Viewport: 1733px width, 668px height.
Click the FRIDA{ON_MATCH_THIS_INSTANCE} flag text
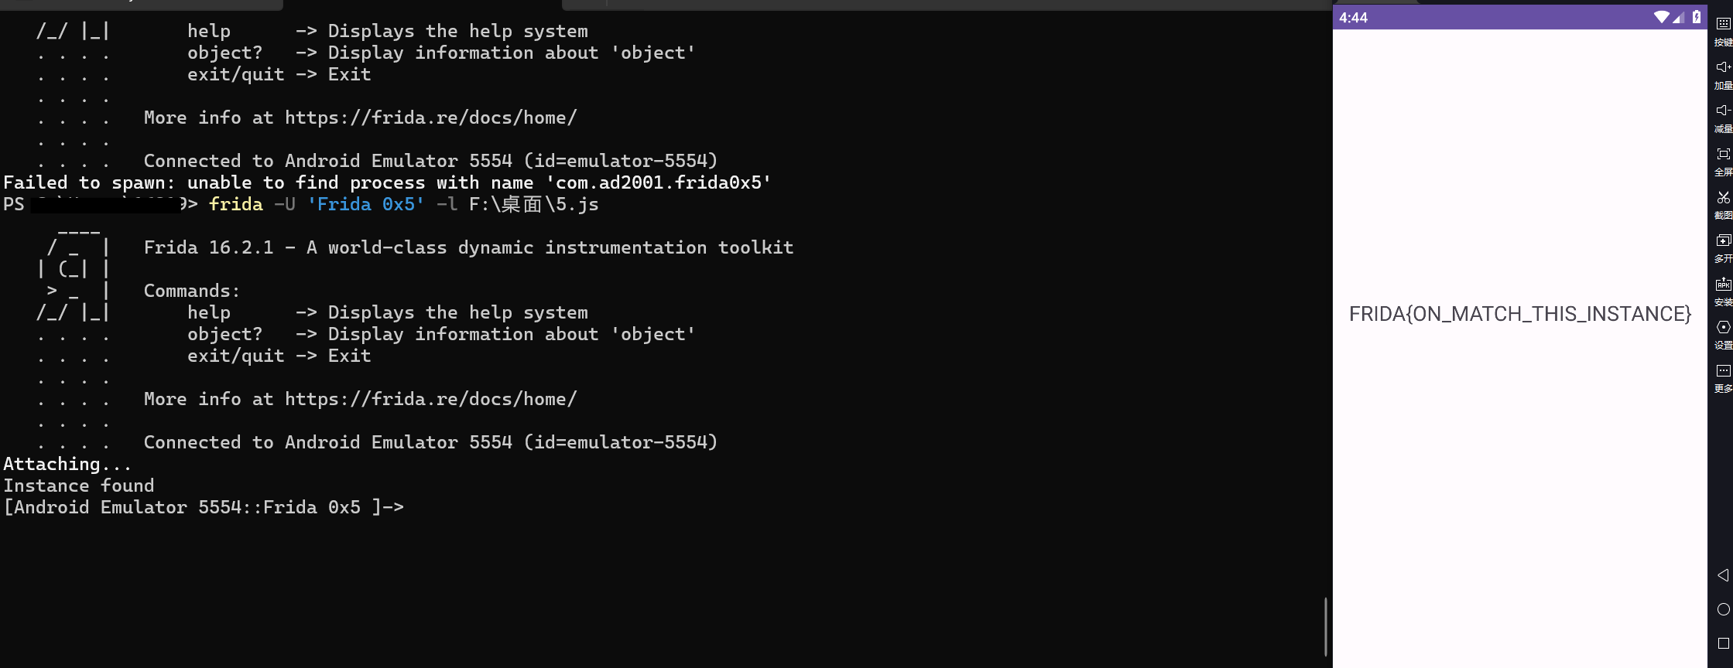pyautogui.click(x=1520, y=314)
